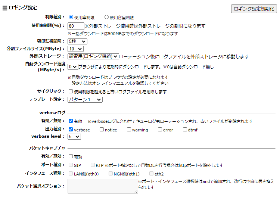Check the notice output type checkbox

[x=102, y=129]
